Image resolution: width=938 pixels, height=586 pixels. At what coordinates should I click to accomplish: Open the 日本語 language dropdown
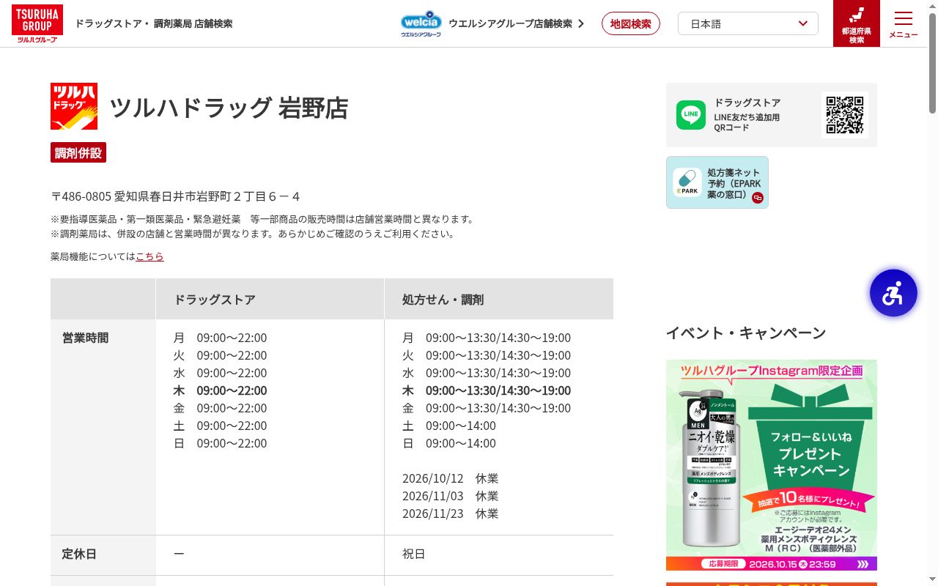[748, 23]
